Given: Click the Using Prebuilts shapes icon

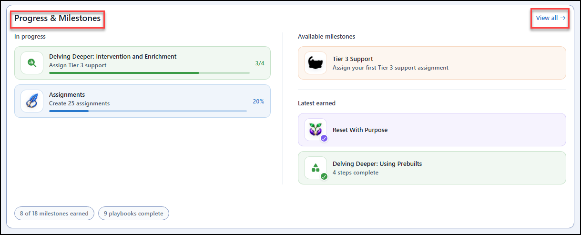Looking at the screenshot, I should pyautogui.click(x=316, y=168).
